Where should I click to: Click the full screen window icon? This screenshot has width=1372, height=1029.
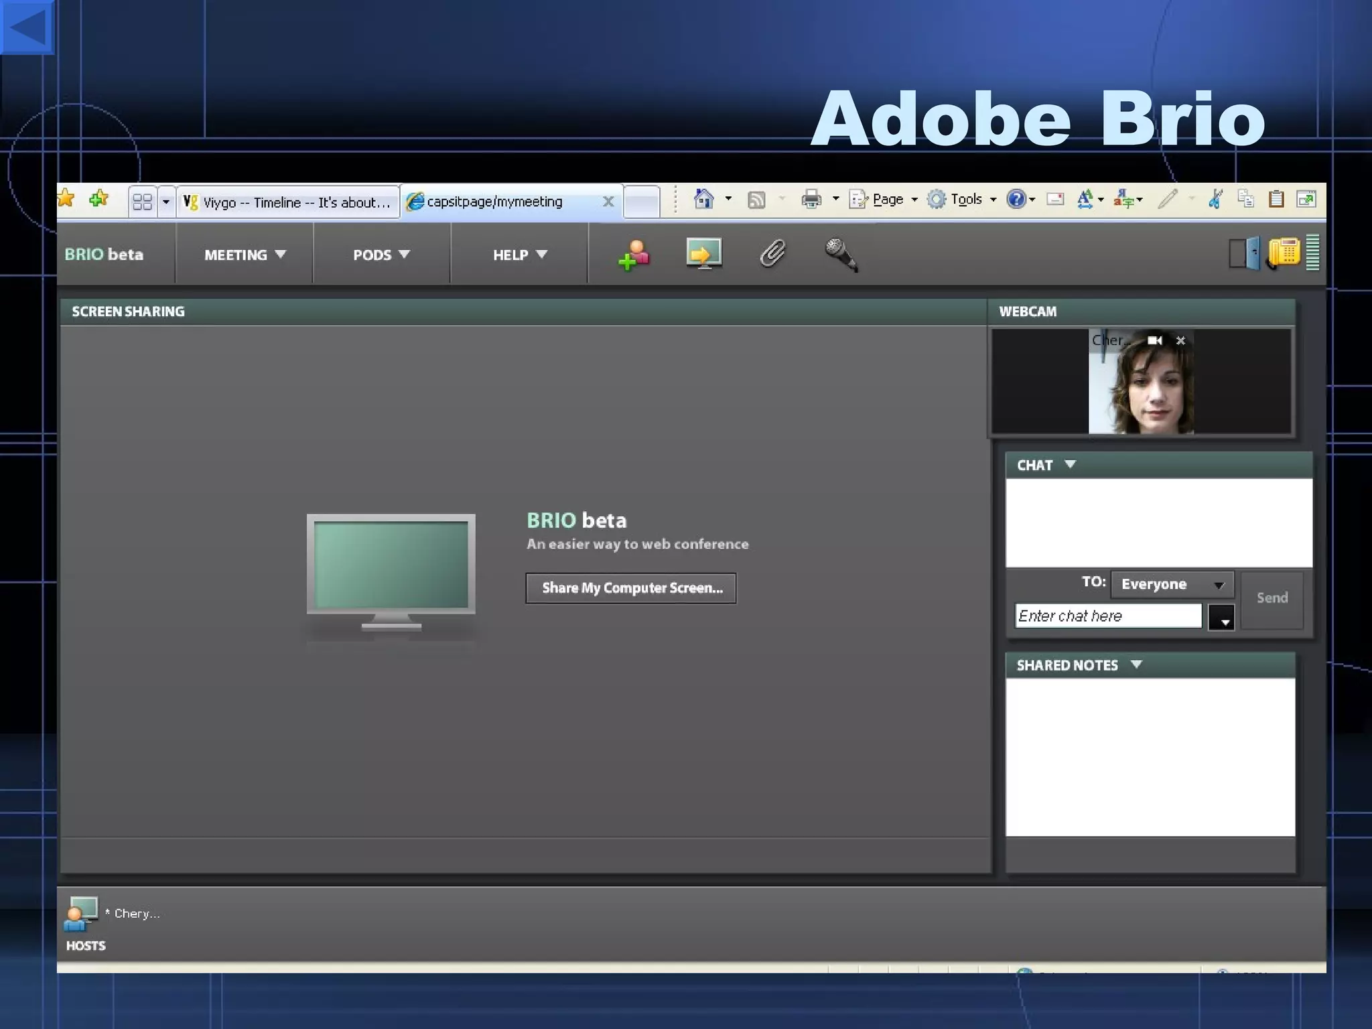[1306, 199]
